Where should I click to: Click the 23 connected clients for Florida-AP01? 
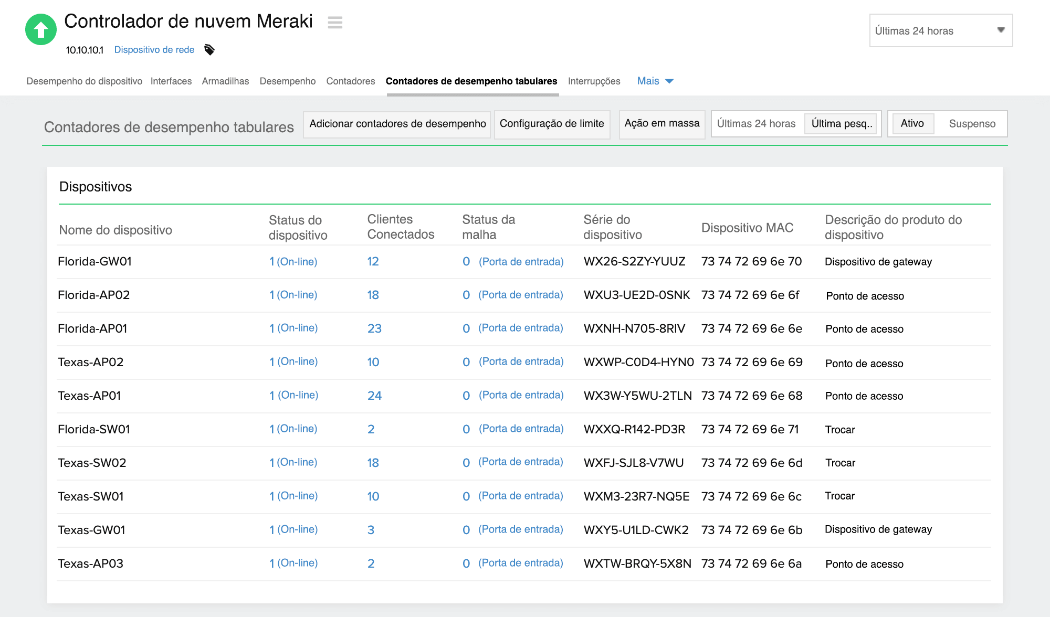click(x=375, y=328)
